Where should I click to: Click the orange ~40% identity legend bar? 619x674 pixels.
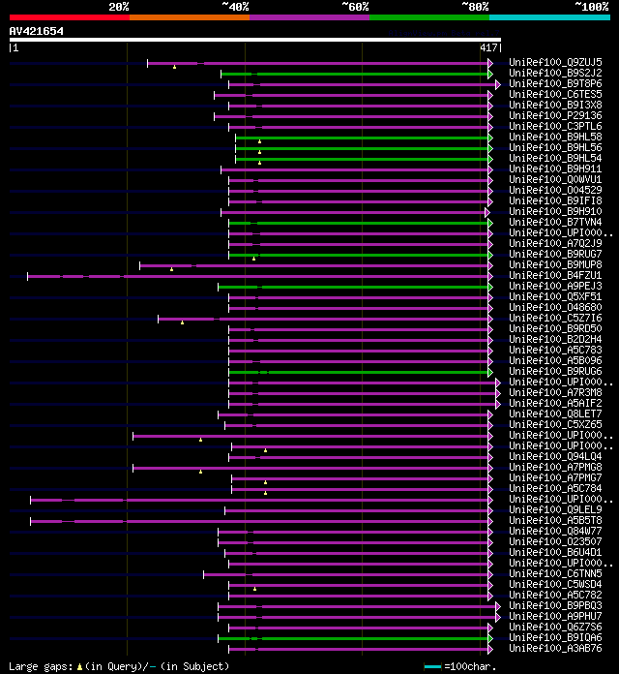[x=190, y=17]
